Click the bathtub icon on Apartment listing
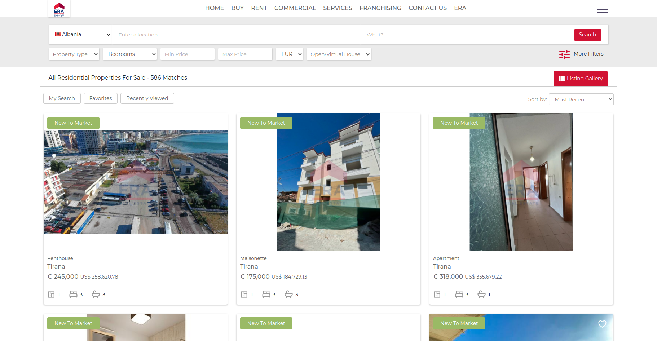657x341 pixels. (x=481, y=294)
